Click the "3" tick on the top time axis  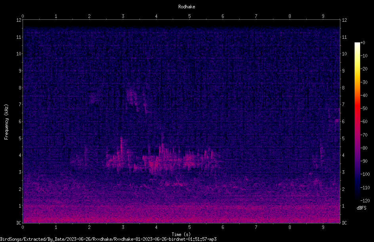[123, 16]
